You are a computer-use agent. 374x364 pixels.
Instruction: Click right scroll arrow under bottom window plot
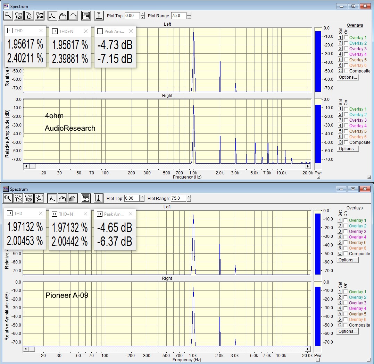tap(308, 349)
